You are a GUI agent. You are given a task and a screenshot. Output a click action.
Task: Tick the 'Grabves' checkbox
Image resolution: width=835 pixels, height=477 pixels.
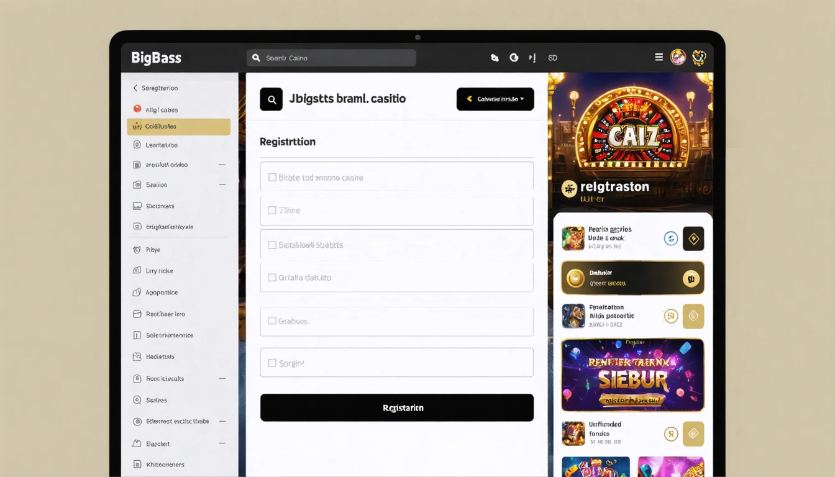tap(272, 321)
